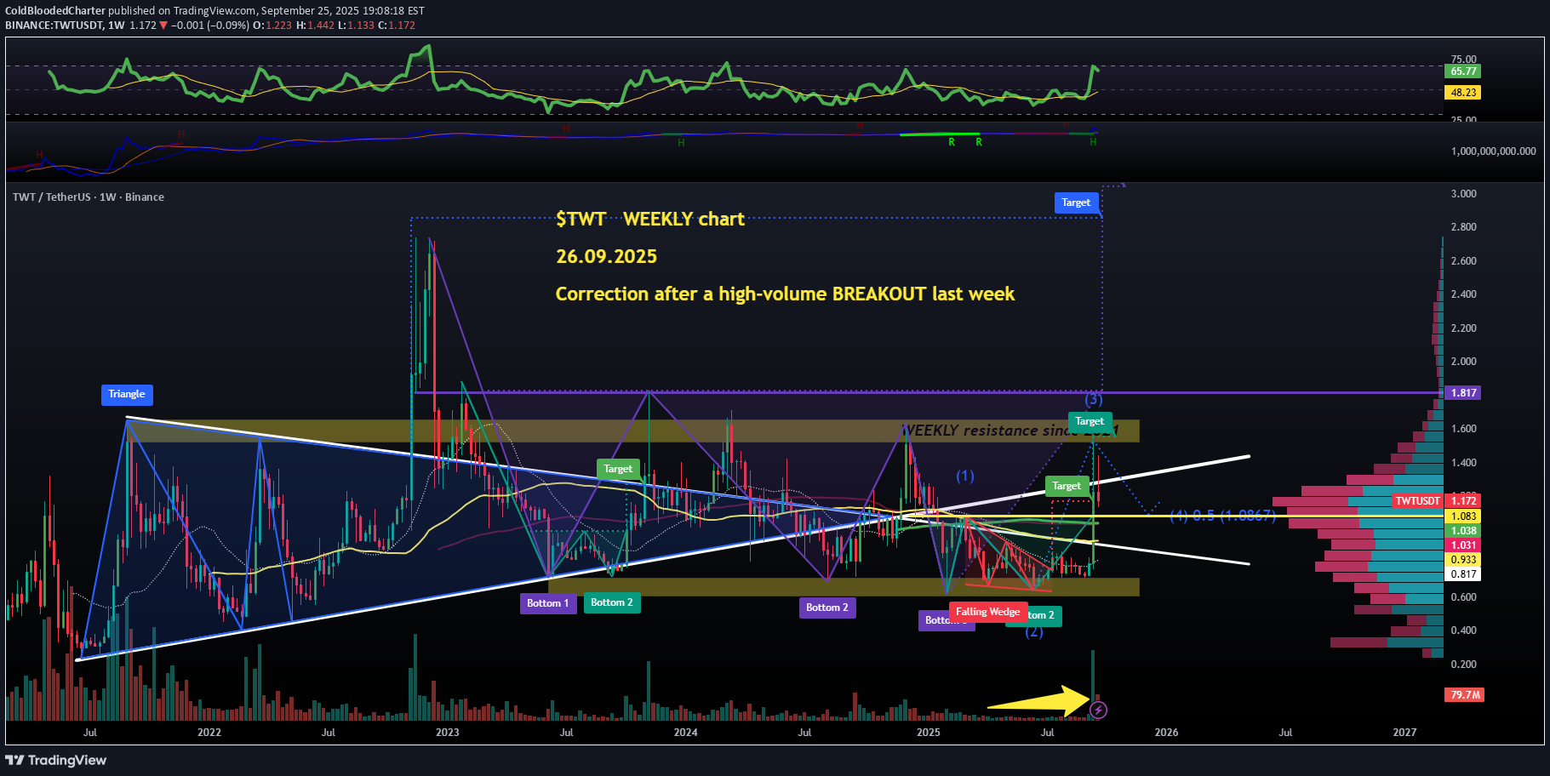Click the TradingView logo

pyautogui.click(x=56, y=760)
